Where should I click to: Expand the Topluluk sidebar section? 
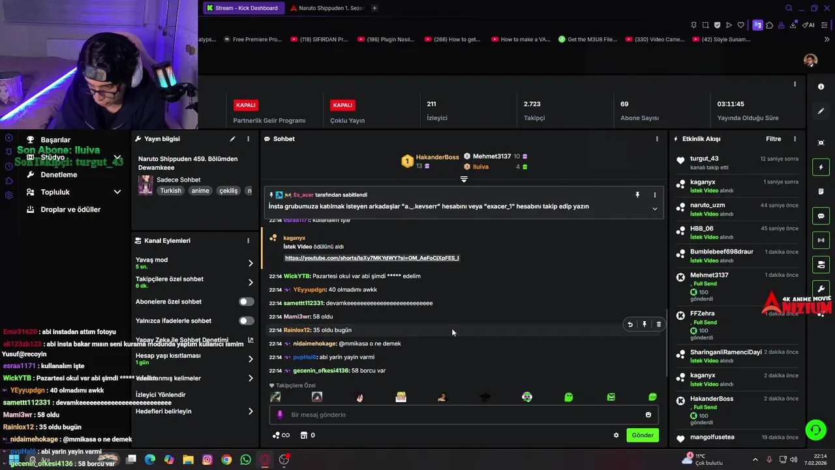coord(117,192)
